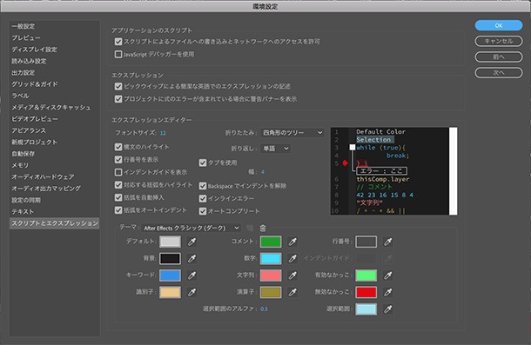Toggle ピックウイップ compact English expressions checkbox
The width and height of the screenshot is (531, 345).
[118, 86]
